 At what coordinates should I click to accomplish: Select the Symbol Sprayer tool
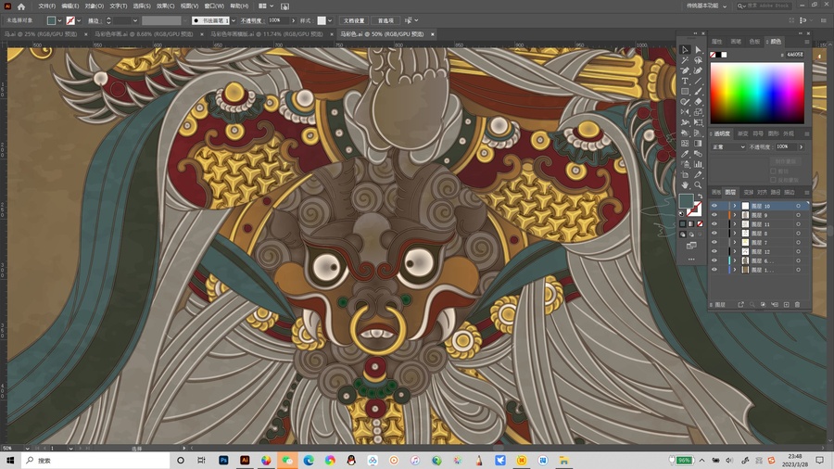point(685,164)
